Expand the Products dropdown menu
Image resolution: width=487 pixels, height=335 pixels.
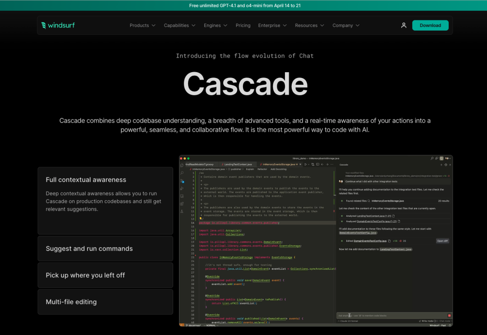coord(142,25)
